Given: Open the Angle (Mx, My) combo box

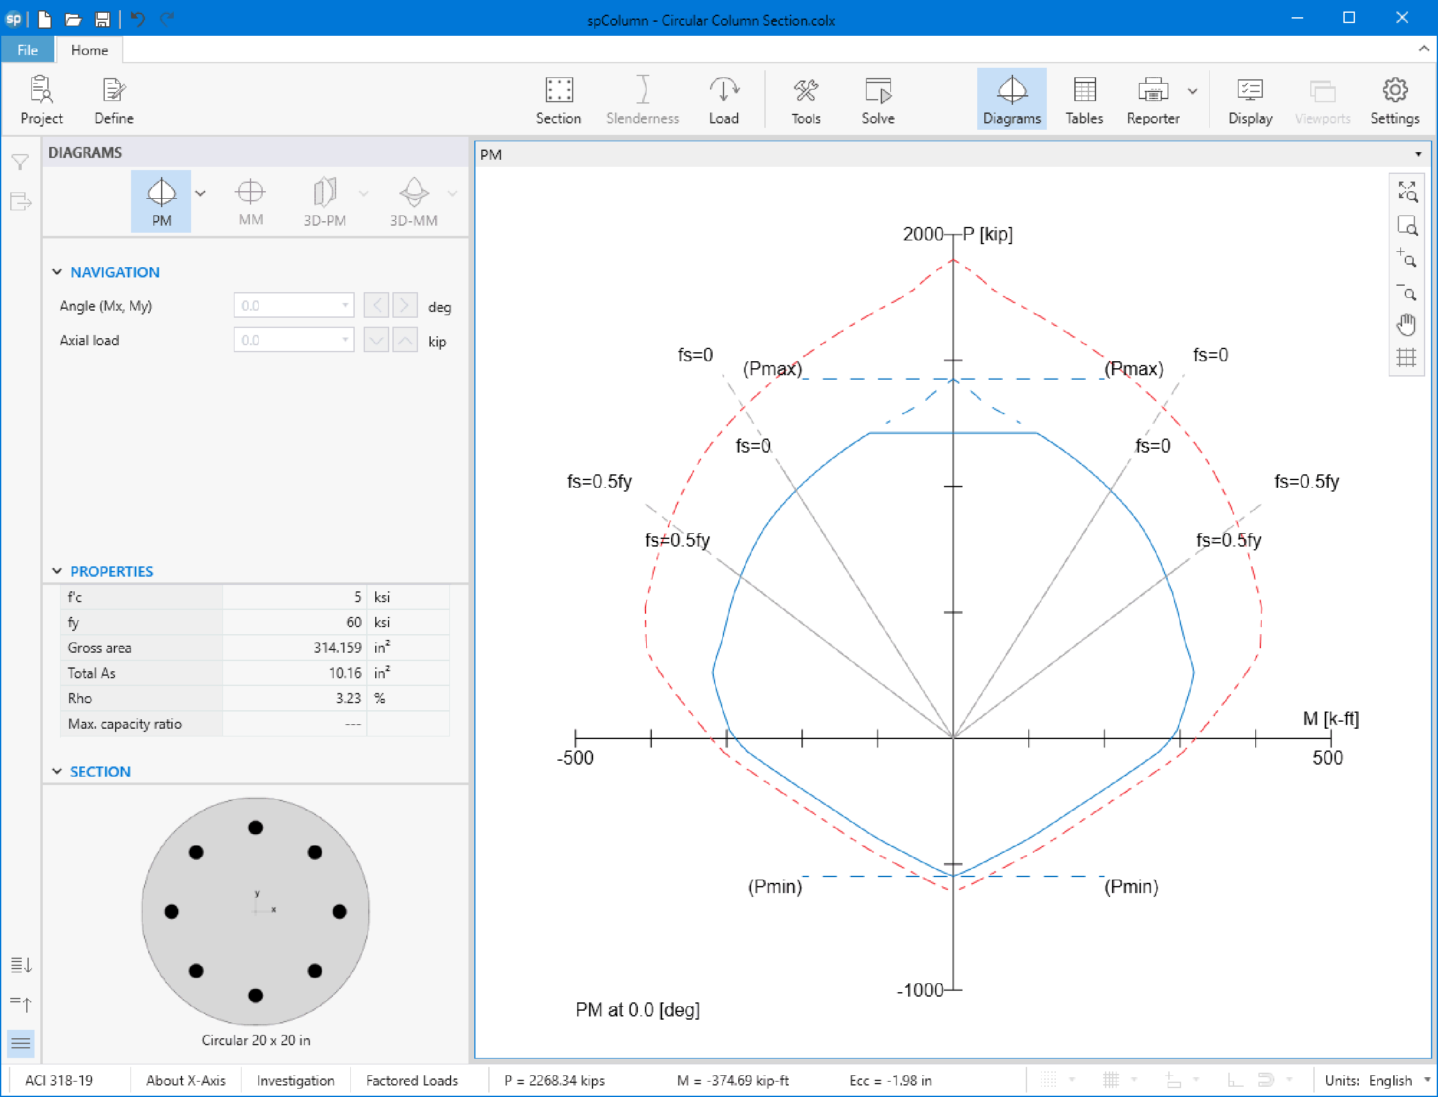Looking at the screenshot, I should (294, 305).
